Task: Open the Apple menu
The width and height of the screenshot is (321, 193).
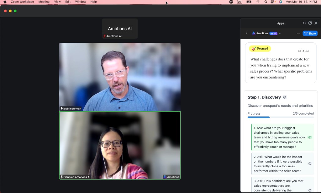Action: (x=5, y=2)
